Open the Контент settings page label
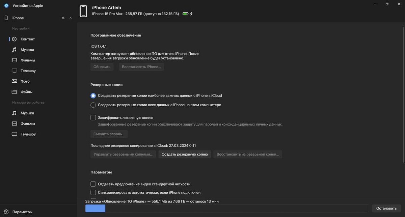 [x=28, y=39]
